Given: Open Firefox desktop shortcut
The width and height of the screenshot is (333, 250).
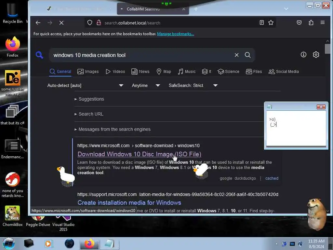Looking at the screenshot, I should 13,47.
